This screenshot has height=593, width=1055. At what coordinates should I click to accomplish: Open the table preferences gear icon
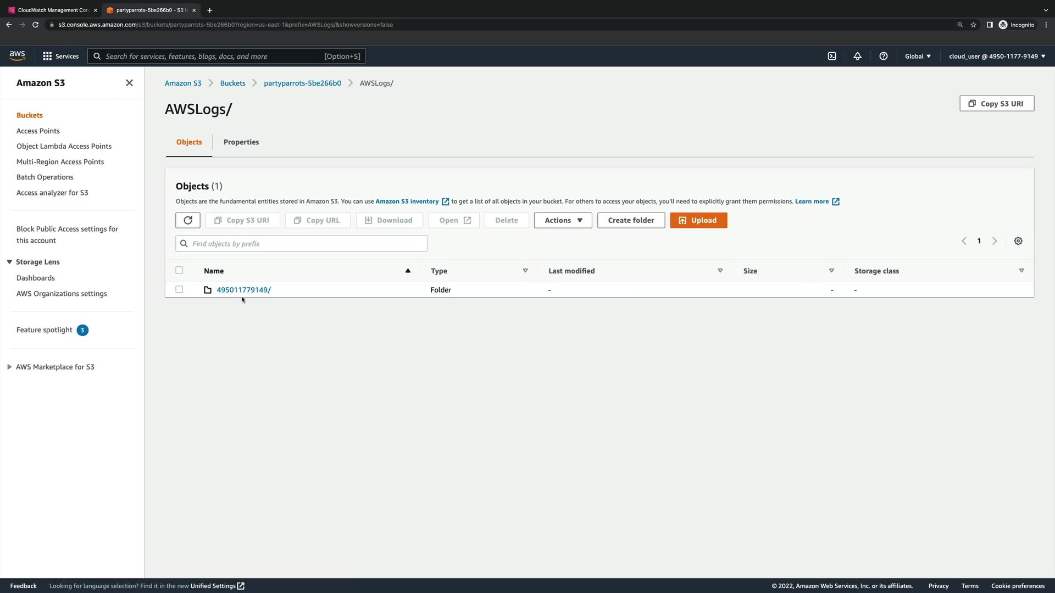coord(1018,241)
